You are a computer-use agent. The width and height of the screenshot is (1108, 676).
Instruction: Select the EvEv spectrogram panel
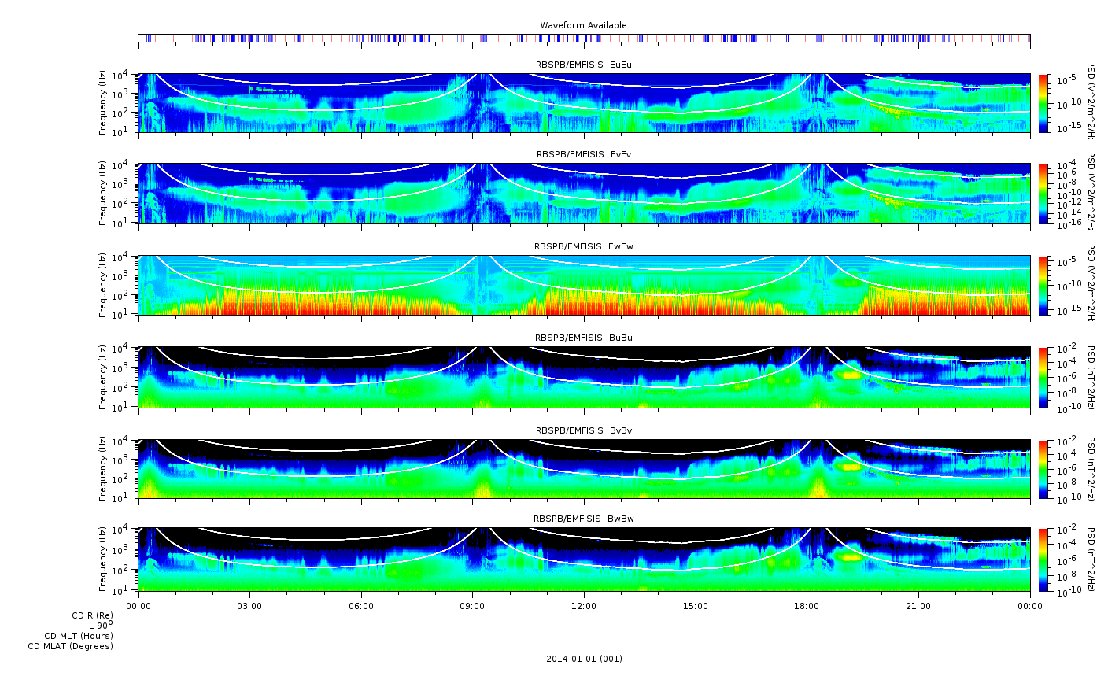tap(583, 194)
